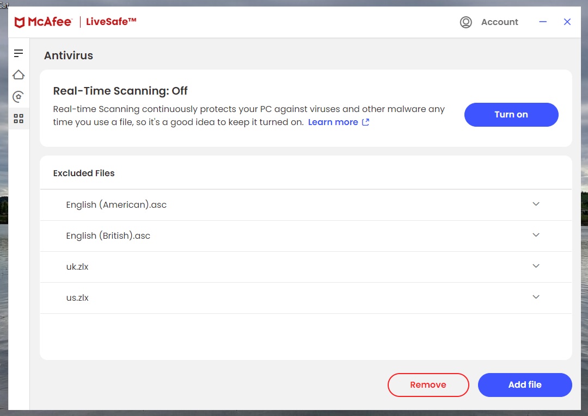Select the English (American).asc file name

(x=117, y=205)
